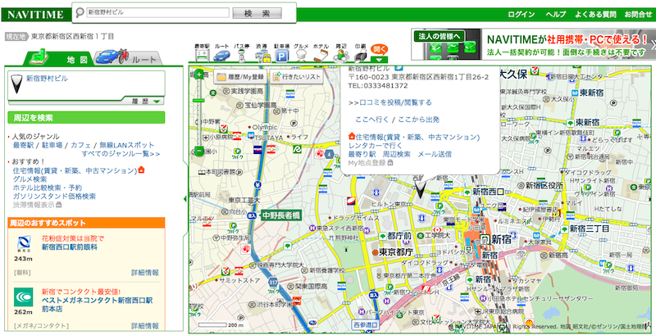Open お問合せ in the top bar
The width and height of the screenshot is (656, 335).
pyautogui.click(x=639, y=14)
